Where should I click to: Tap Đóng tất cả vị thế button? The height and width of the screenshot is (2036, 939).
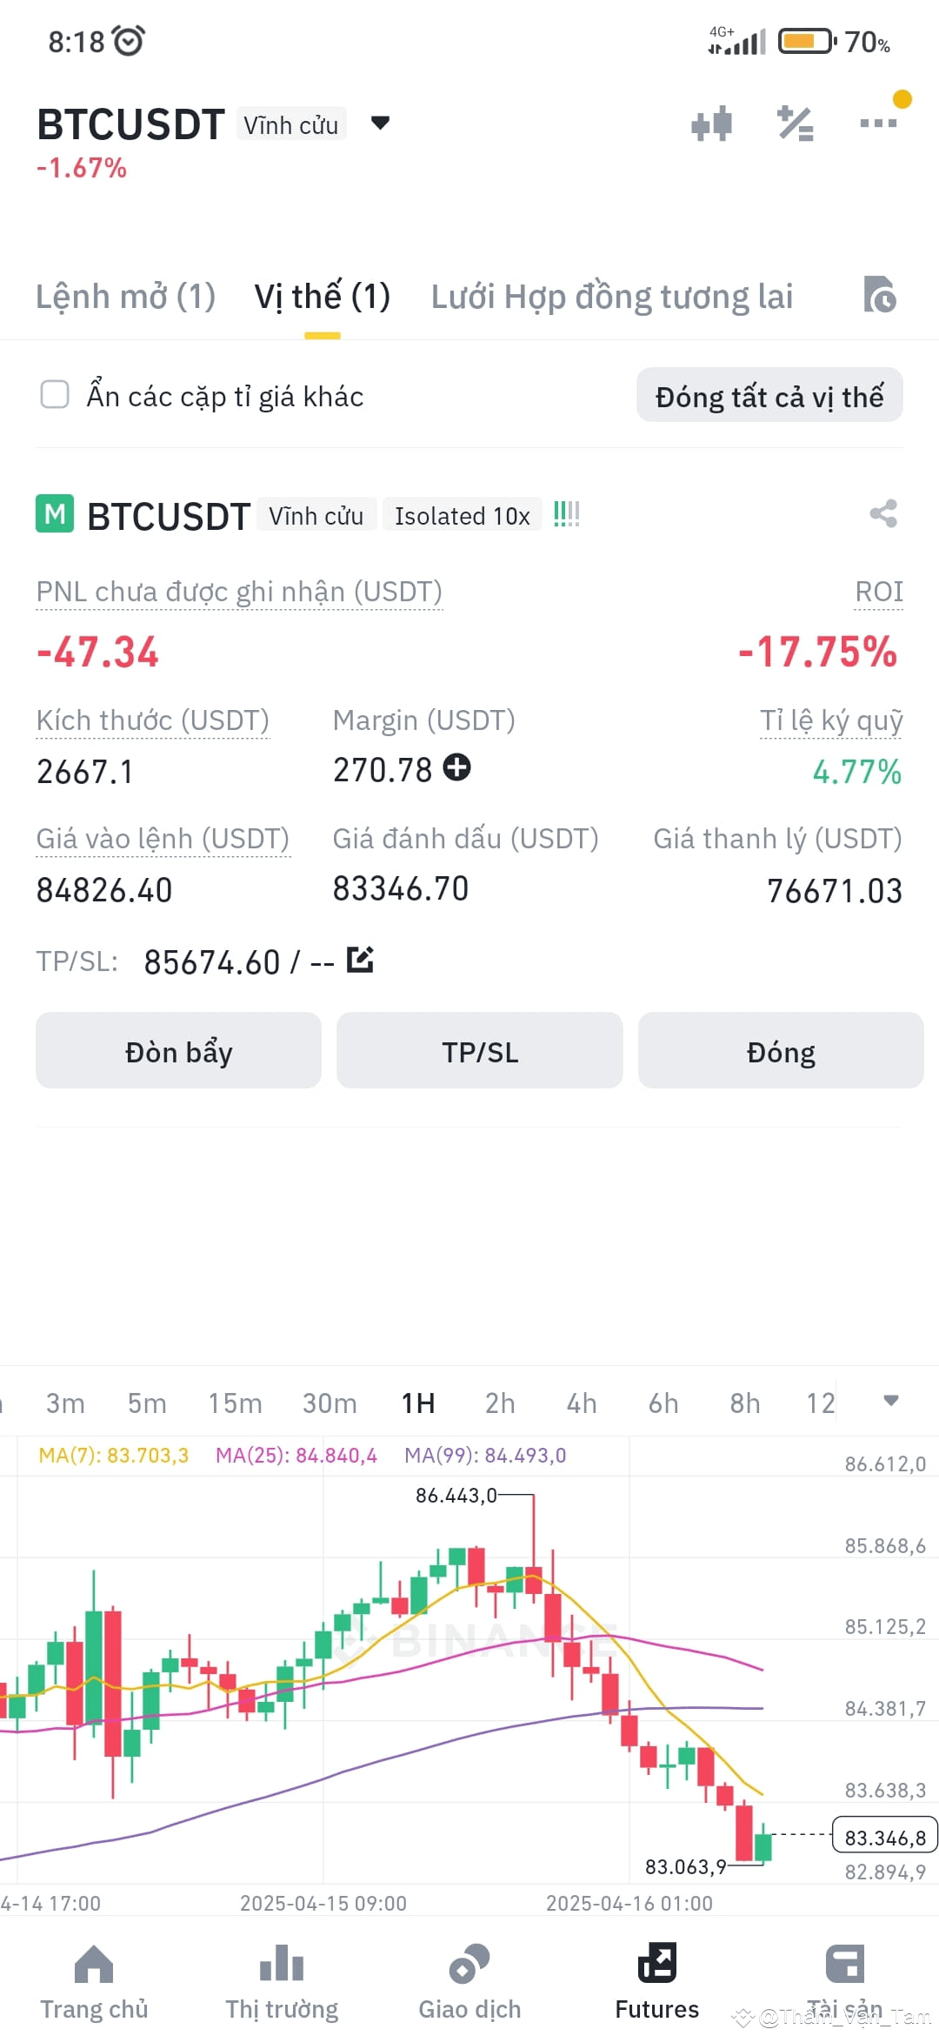tap(769, 396)
